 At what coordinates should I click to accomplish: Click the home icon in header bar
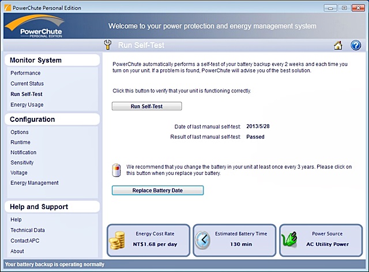pyautogui.click(x=338, y=45)
